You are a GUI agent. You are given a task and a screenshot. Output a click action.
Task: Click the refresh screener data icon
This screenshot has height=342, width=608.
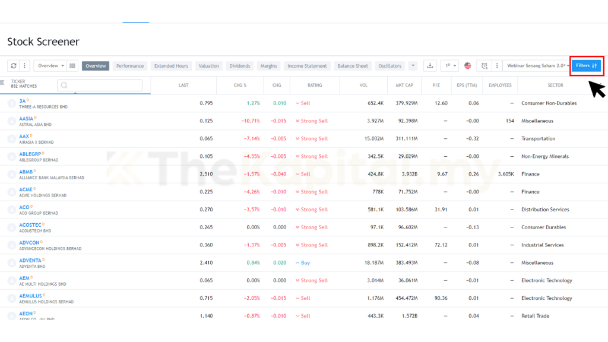coord(14,66)
